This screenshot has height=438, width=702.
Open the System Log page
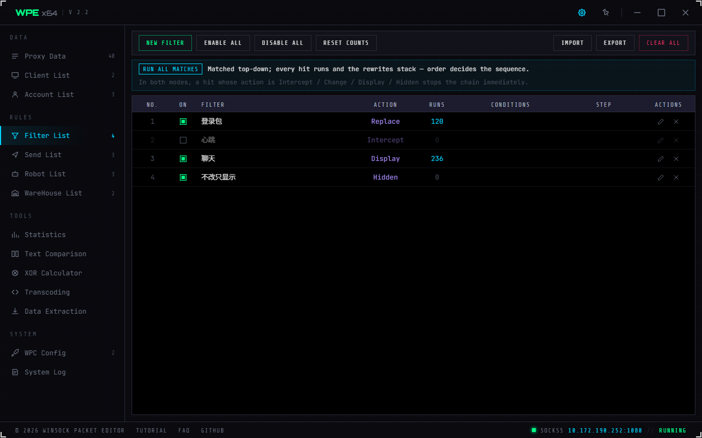point(63,372)
